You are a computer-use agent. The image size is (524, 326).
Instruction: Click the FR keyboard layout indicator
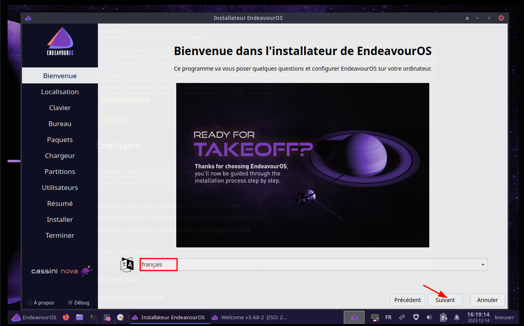pyautogui.click(x=388, y=318)
